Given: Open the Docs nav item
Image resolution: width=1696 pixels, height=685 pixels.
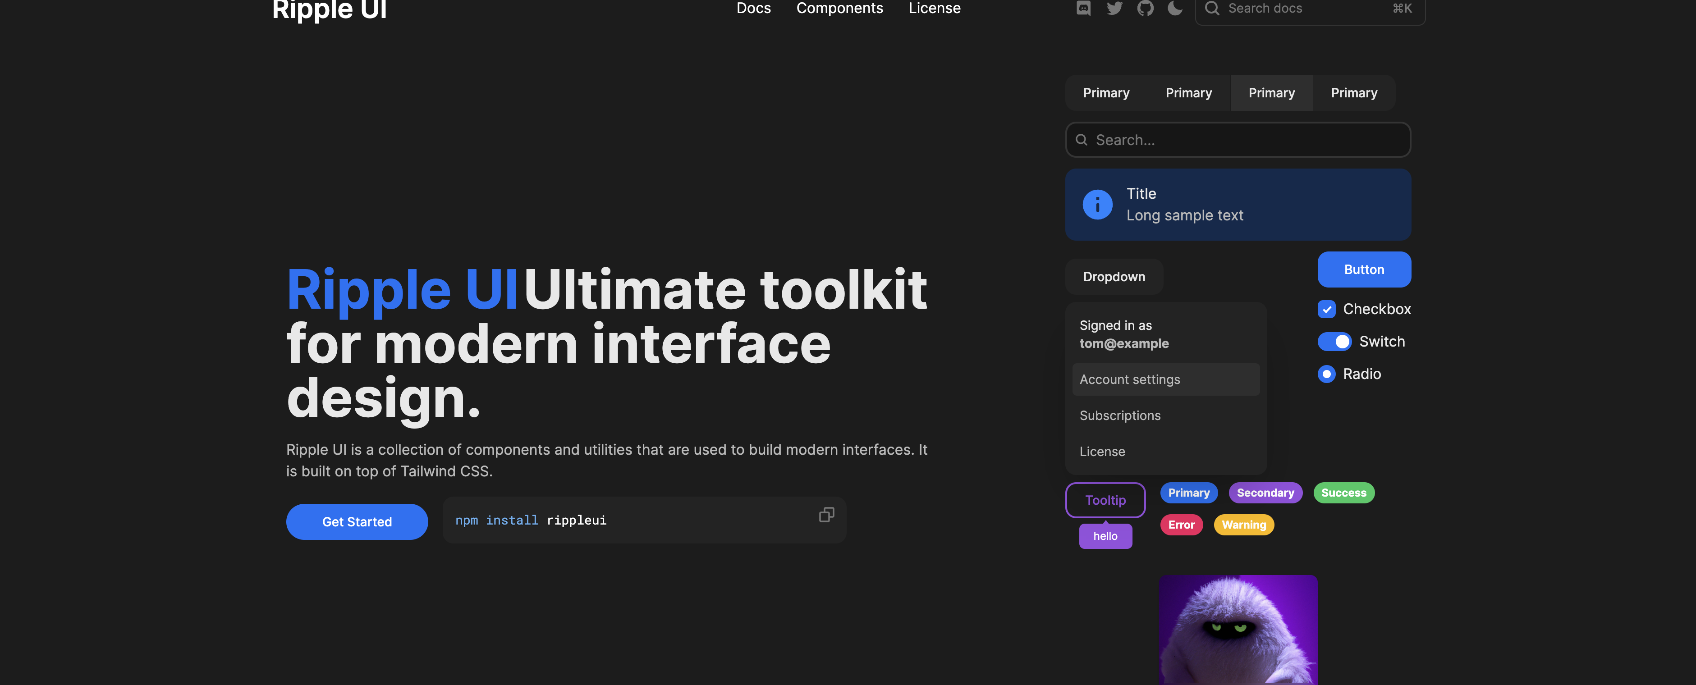Looking at the screenshot, I should [753, 9].
